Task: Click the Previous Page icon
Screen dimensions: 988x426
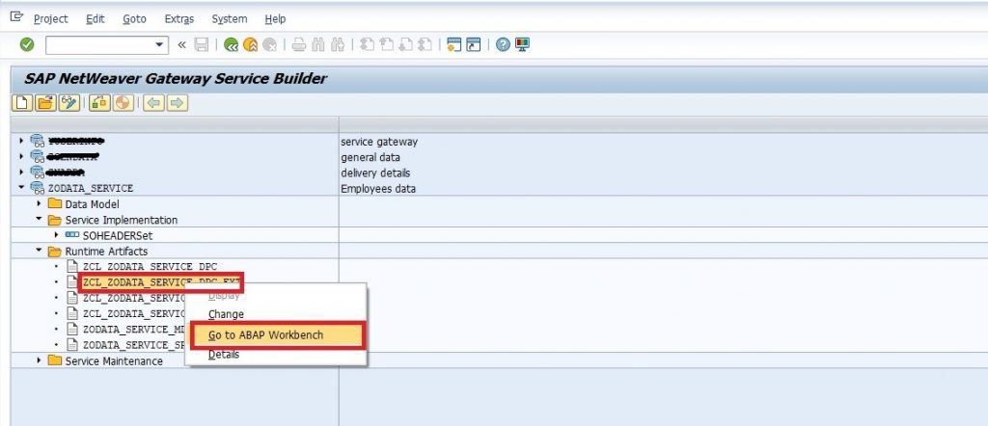Action: pyautogui.click(x=387, y=44)
